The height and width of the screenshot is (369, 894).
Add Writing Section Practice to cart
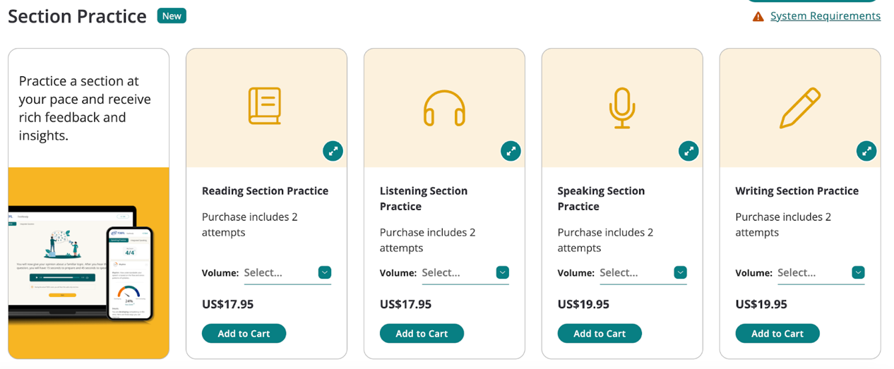tap(777, 334)
